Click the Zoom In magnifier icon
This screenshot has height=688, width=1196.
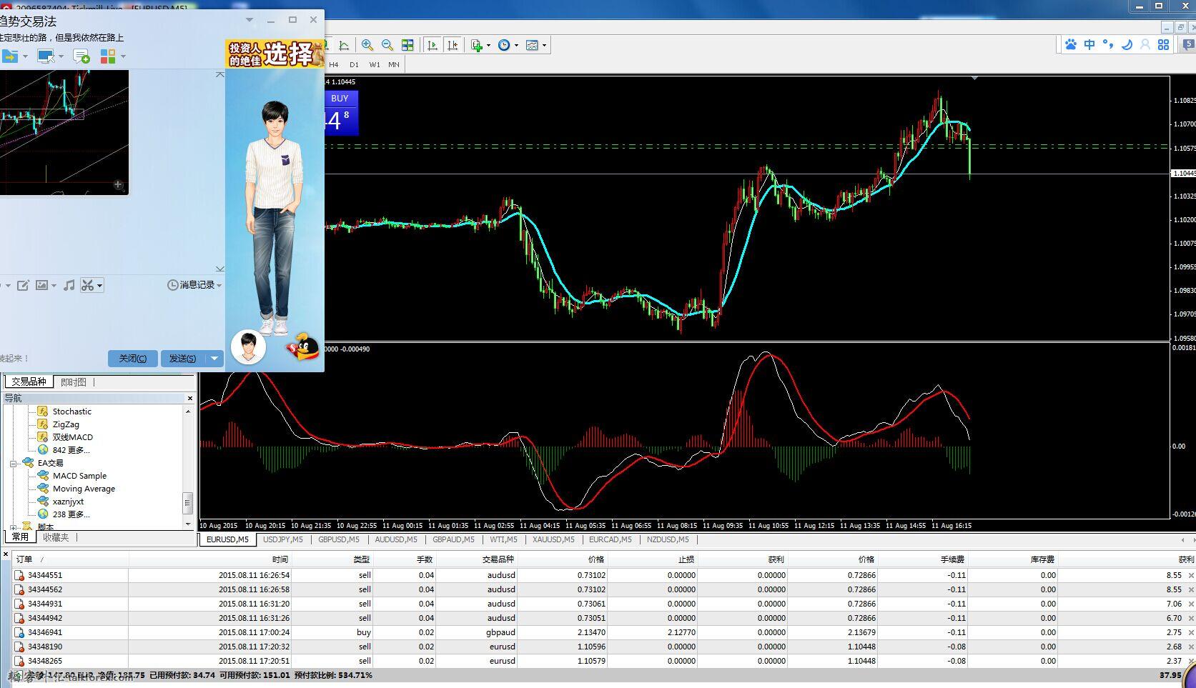367,45
